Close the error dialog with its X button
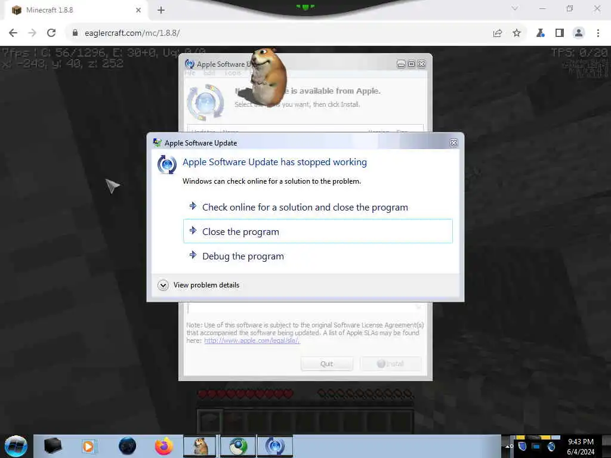 click(453, 143)
